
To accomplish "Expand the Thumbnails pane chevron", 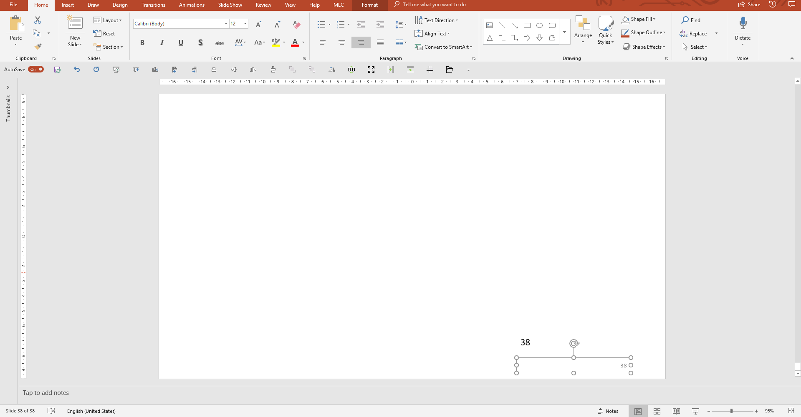I will [8, 87].
